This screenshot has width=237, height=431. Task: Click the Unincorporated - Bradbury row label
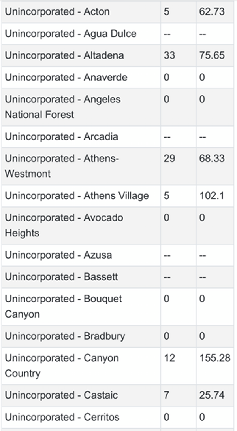(65, 336)
